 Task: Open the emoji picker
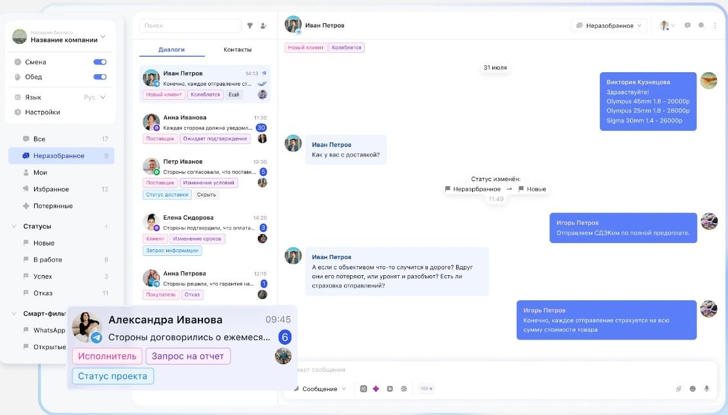(x=693, y=389)
